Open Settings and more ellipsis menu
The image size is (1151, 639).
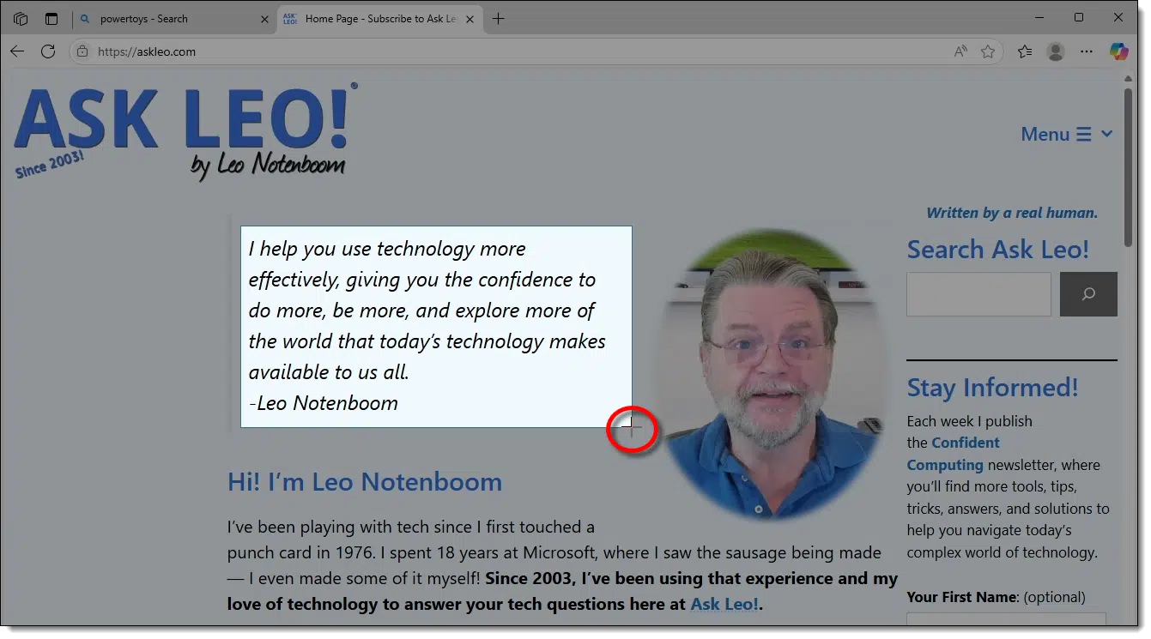pos(1087,51)
